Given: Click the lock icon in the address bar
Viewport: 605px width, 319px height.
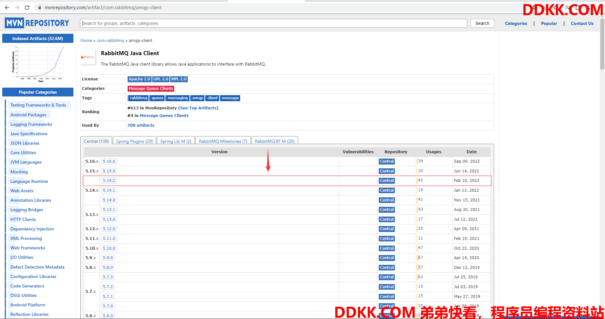Looking at the screenshot, I should 40,8.
